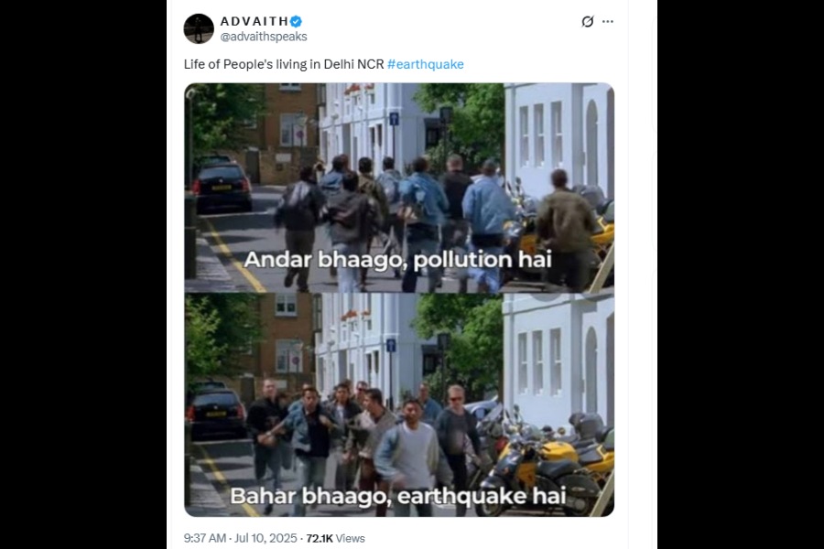The image size is (824, 549).
Task: Open the bottom meme panel of people running forward
Action: click(399, 404)
